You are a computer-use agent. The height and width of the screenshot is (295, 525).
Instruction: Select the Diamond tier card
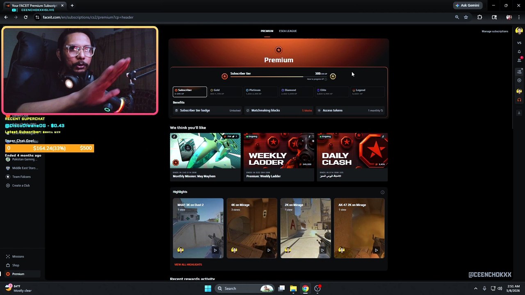click(x=296, y=92)
